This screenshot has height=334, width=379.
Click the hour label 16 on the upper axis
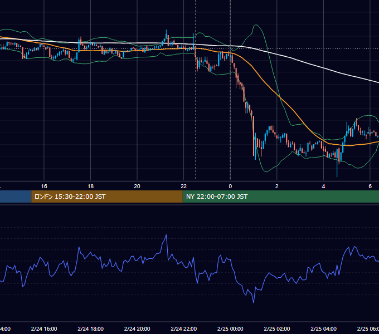tap(44, 186)
